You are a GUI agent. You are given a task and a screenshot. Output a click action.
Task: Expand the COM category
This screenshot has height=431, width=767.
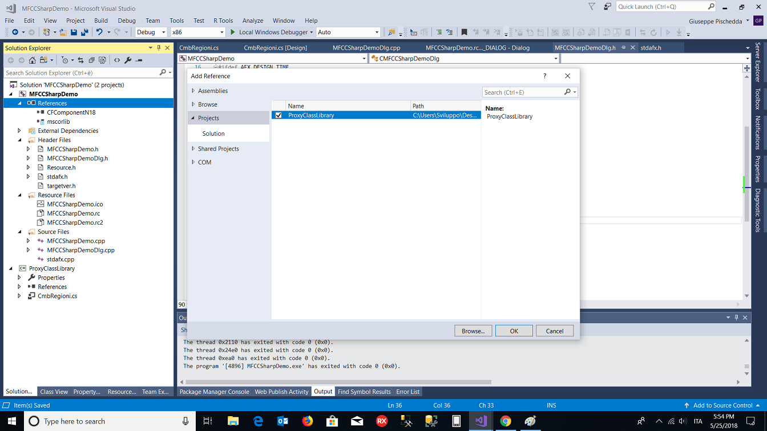(x=193, y=162)
